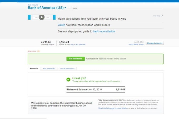Expand the Manage Account dropdown

155,43
